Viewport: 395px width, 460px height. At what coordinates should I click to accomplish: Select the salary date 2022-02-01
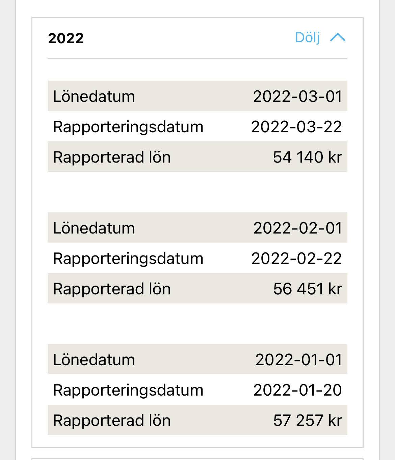pyautogui.click(x=297, y=228)
